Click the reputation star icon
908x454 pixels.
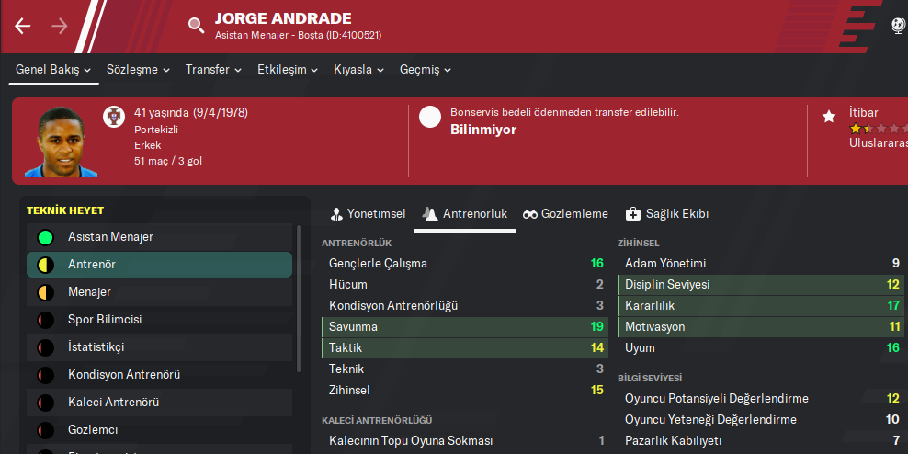(x=829, y=117)
